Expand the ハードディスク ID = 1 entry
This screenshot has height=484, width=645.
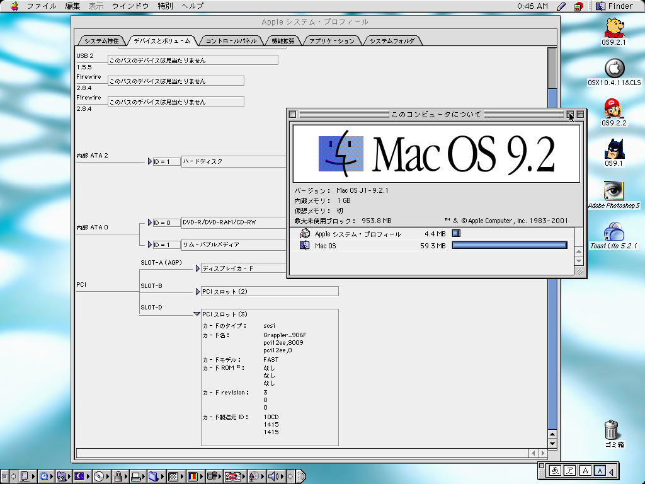click(150, 161)
